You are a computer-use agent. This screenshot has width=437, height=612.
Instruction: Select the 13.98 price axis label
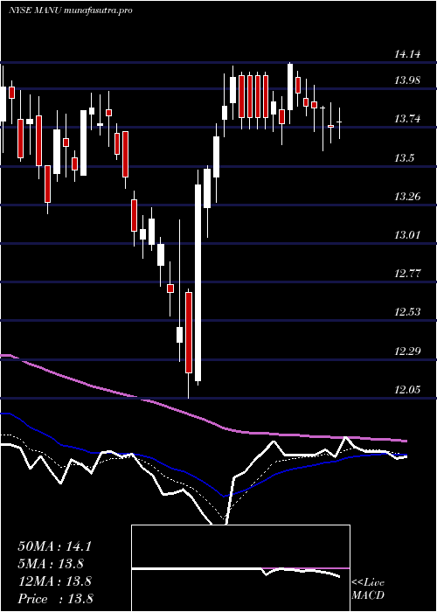[x=407, y=80]
